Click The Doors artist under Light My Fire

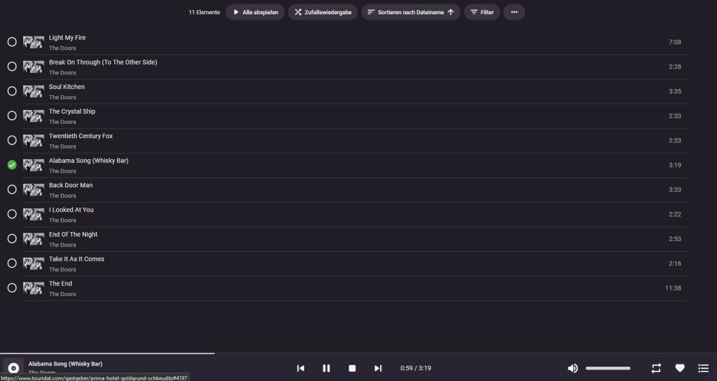tap(63, 48)
